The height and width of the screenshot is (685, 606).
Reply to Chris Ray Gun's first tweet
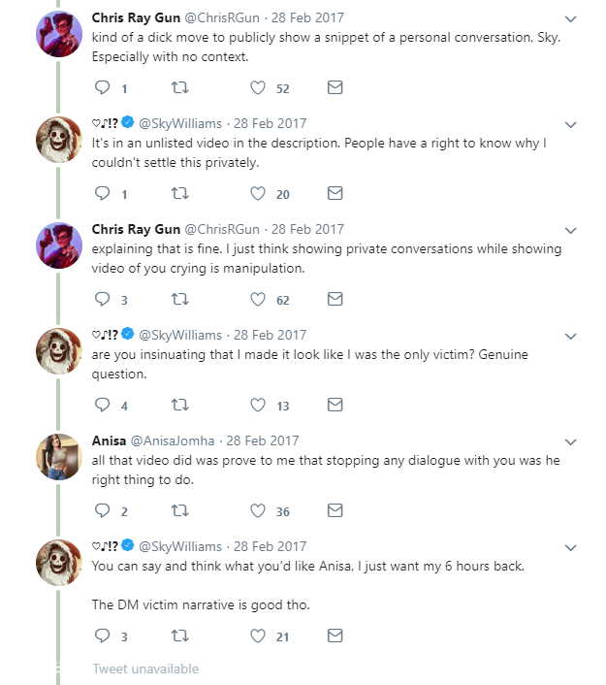[103, 88]
